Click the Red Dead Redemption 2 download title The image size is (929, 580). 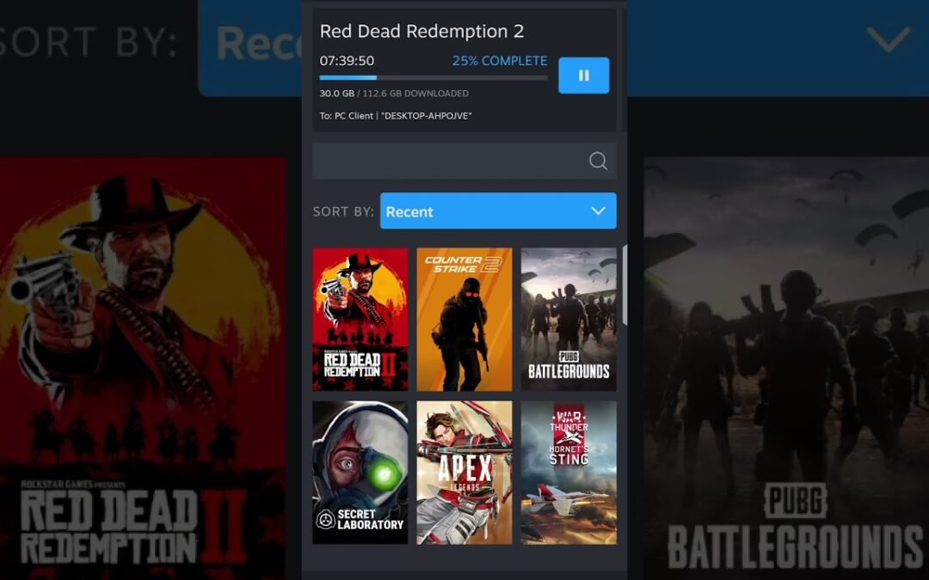[x=421, y=32]
